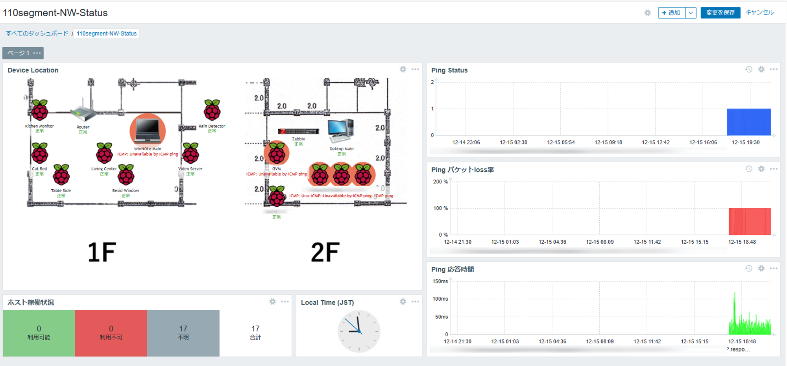Image resolution: width=787 pixels, height=366 pixels.
Task: Click the 変更を保存 button
Action: tap(720, 12)
